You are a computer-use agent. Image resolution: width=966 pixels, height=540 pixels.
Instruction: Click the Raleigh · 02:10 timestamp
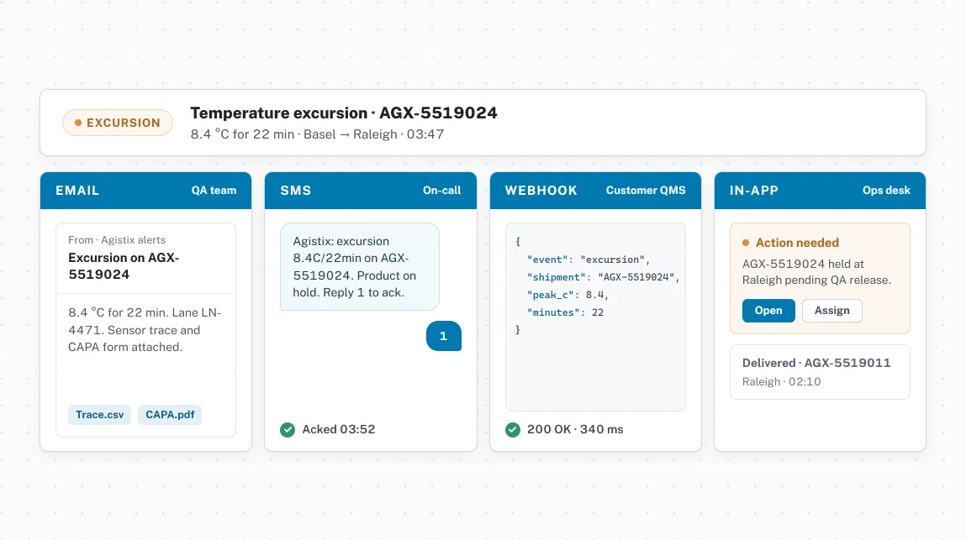point(781,382)
